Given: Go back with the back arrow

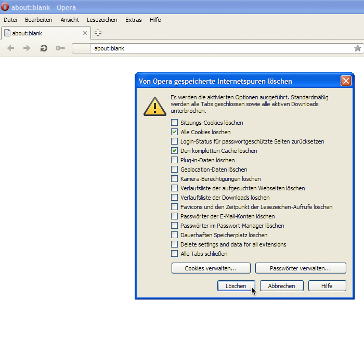Looking at the screenshot, I should point(11,48).
